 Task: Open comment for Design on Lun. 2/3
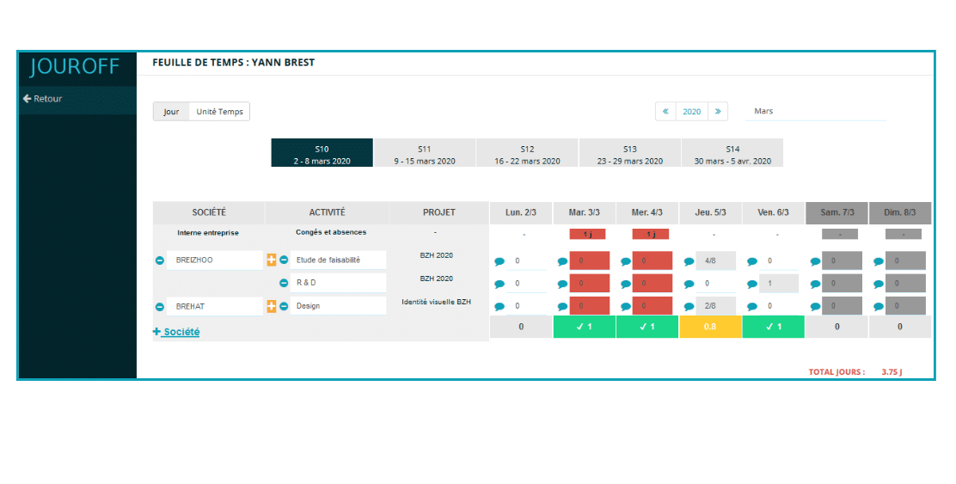click(x=499, y=307)
